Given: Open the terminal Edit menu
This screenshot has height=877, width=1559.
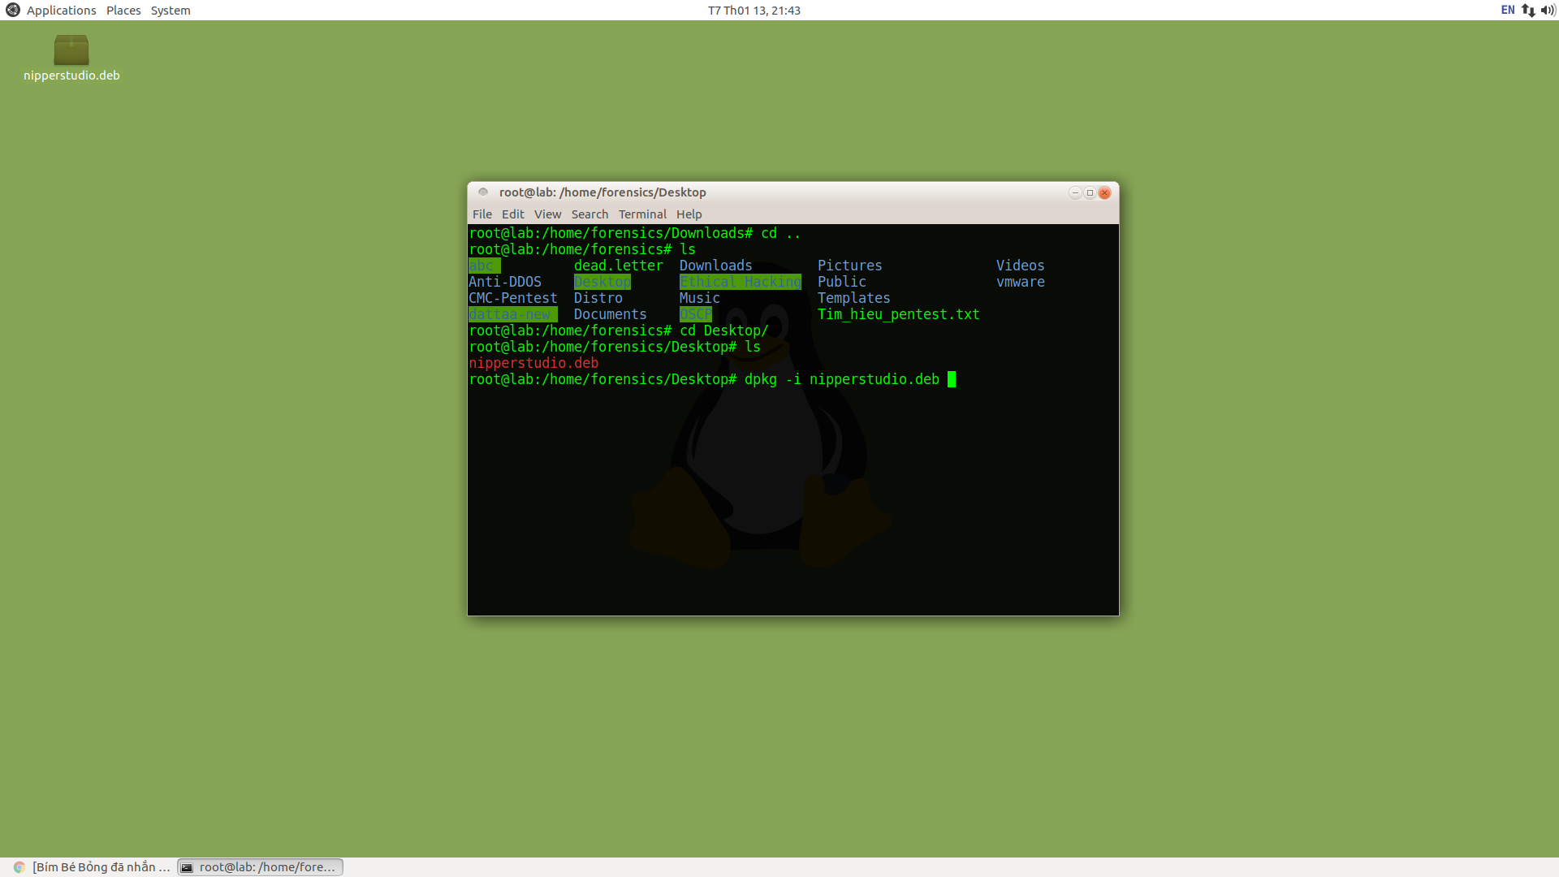Looking at the screenshot, I should pos(512,214).
